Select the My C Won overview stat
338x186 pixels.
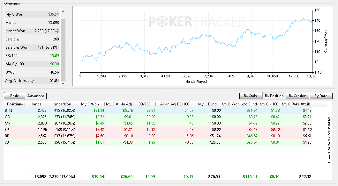tap(32, 14)
